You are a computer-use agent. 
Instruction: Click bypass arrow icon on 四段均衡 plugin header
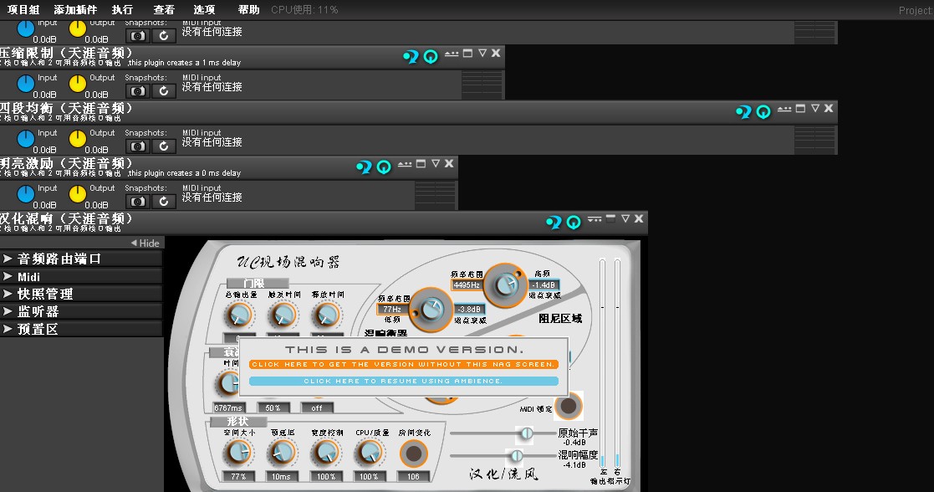click(743, 111)
